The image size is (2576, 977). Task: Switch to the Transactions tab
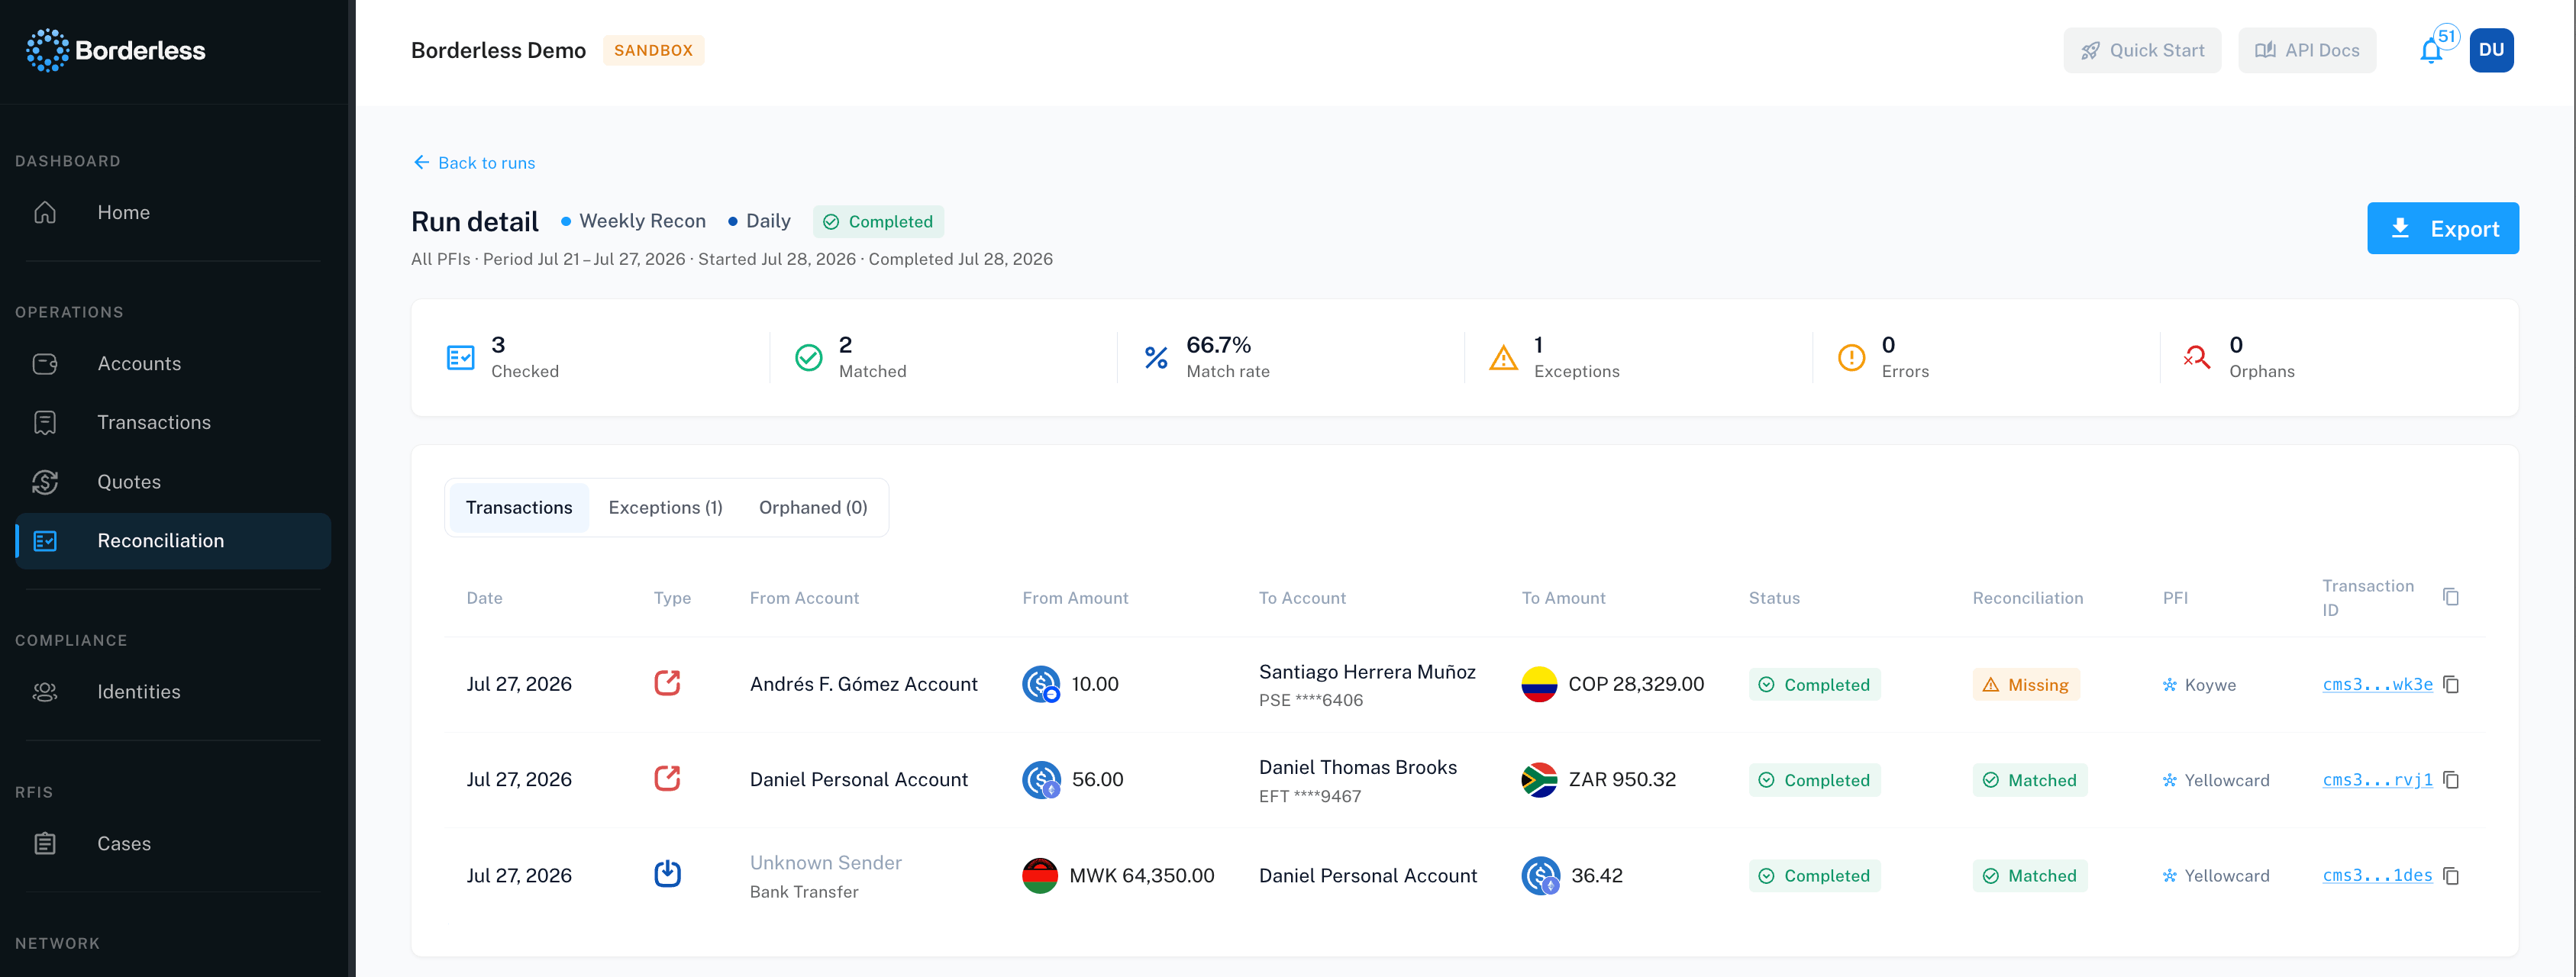(519, 507)
